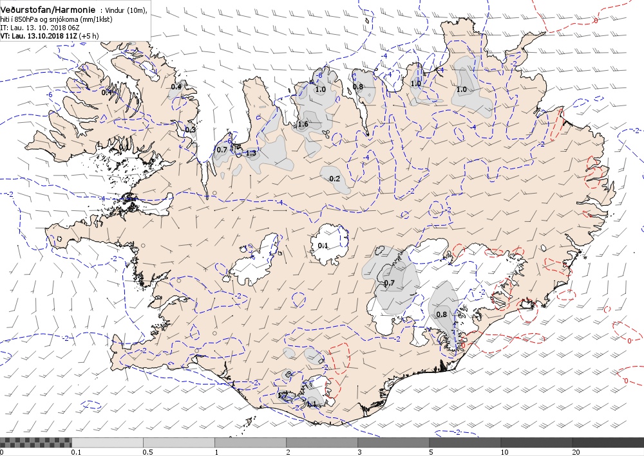Click the 5–10 legend swatch

pyautogui.click(x=465, y=442)
